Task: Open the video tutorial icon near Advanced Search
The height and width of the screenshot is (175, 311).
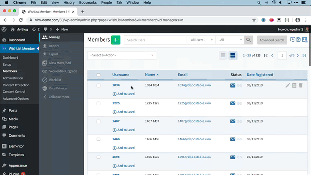Action: click(293, 40)
